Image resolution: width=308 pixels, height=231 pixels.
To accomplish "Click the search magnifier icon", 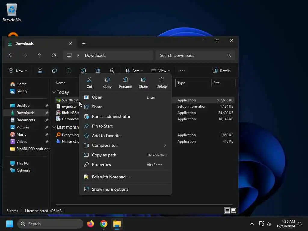I will click(x=229, y=55).
